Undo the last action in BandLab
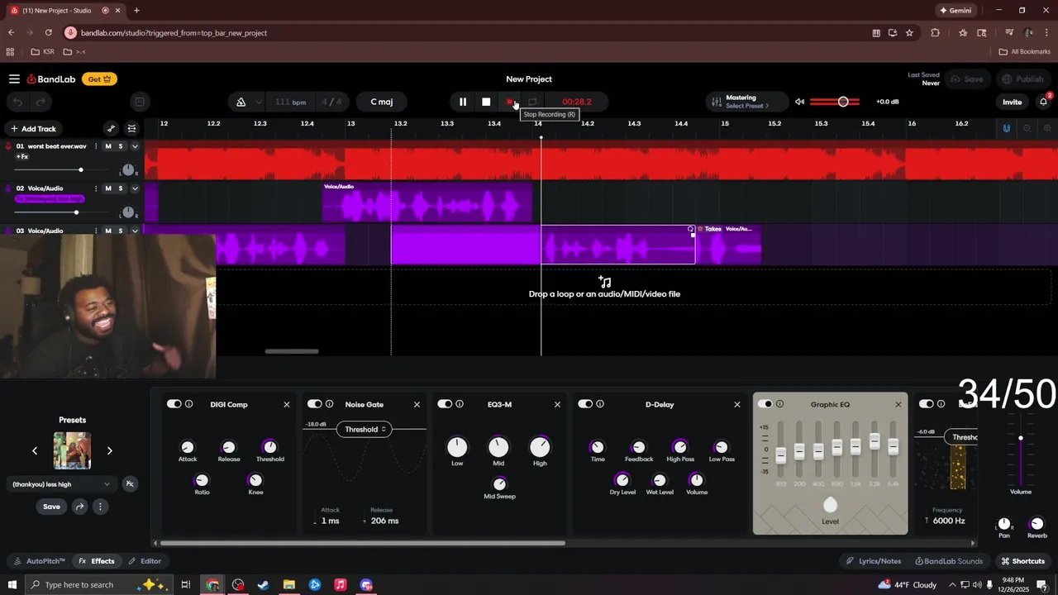 [18, 102]
